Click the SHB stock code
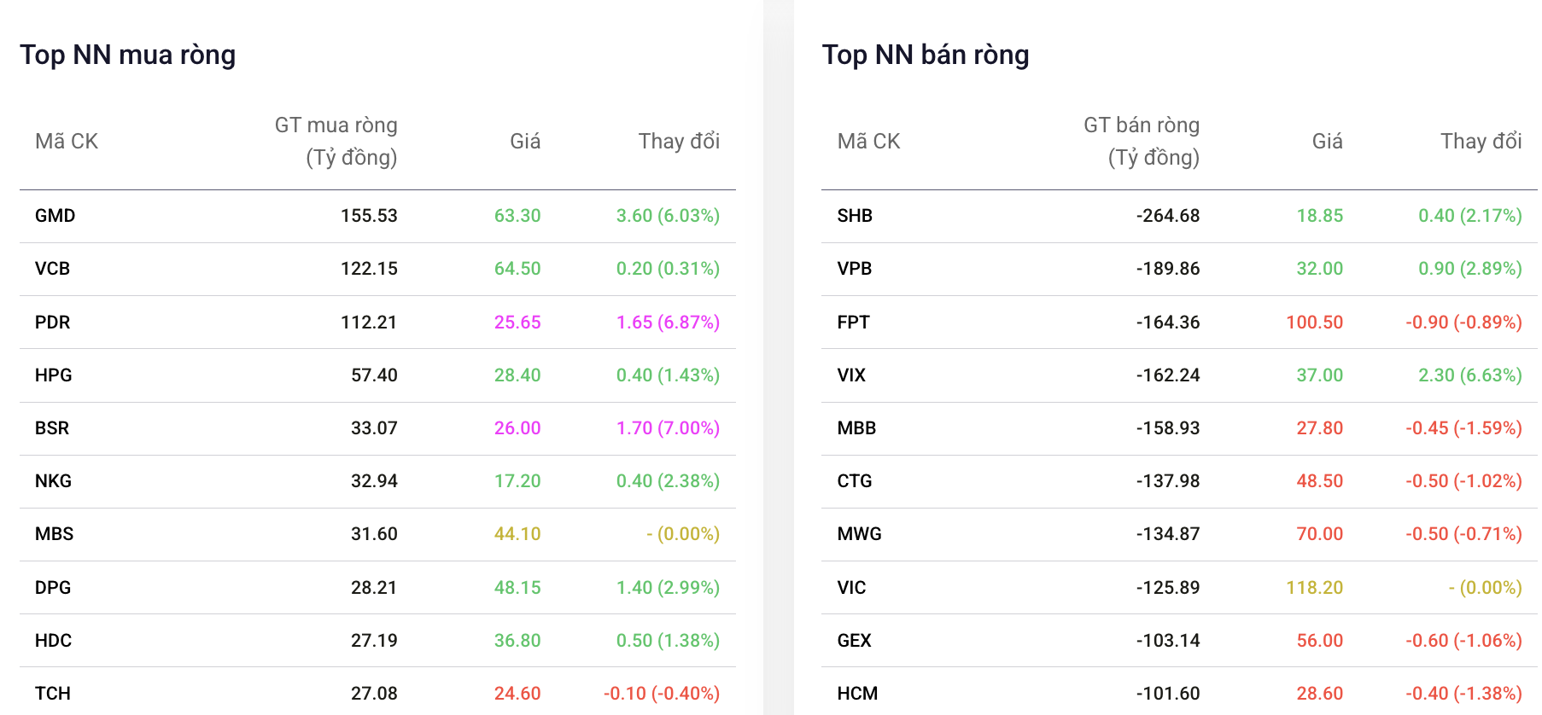Image resolution: width=1542 pixels, height=715 pixels. click(x=855, y=216)
